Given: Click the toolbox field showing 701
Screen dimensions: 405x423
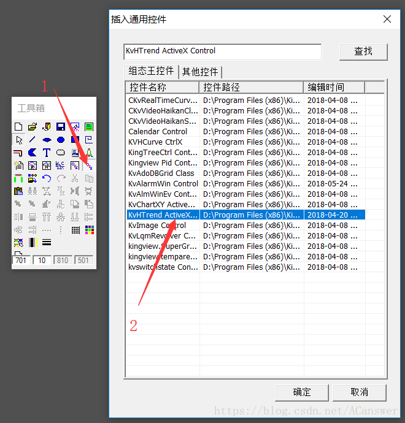Looking at the screenshot, I should (21, 261).
